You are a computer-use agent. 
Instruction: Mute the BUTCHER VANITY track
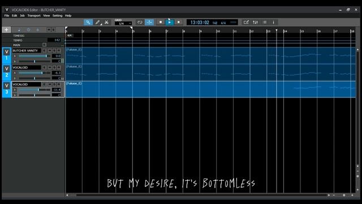click(49, 50)
